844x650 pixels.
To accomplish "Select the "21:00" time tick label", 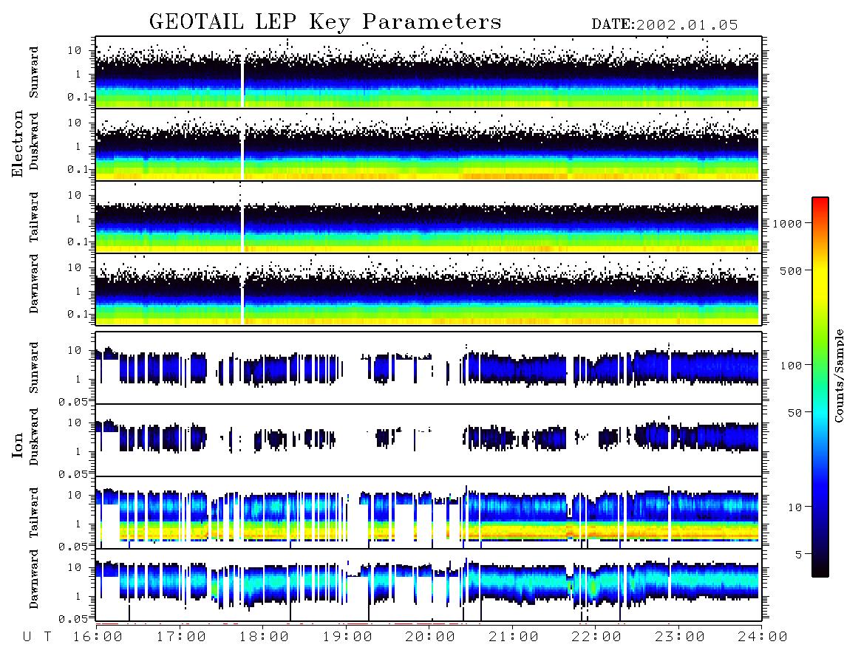I will (x=514, y=637).
